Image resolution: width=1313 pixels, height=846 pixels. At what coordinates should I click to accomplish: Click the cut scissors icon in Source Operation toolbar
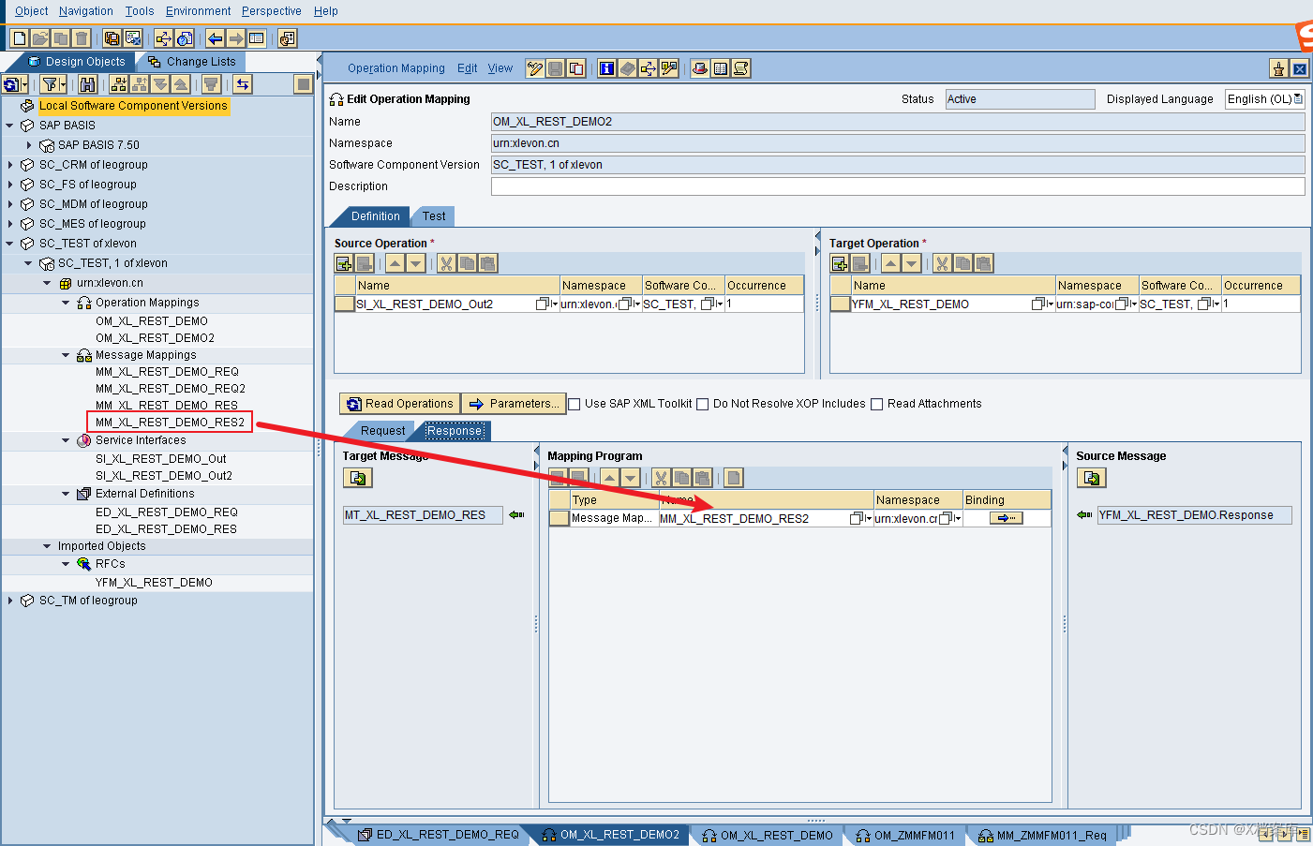[446, 263]
